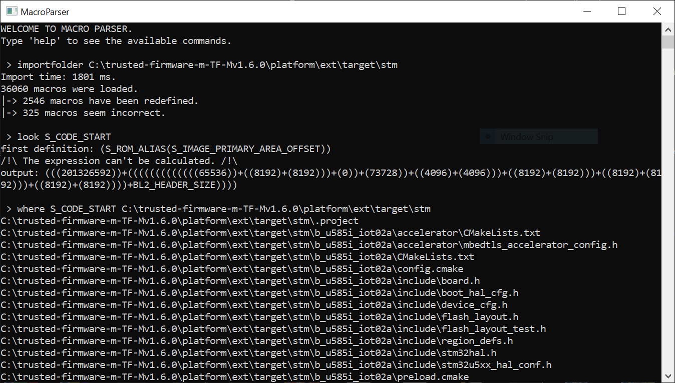Click the stm32u5xx_hal_conf.h path
The image size is (675, 383).
click(276, 365)
